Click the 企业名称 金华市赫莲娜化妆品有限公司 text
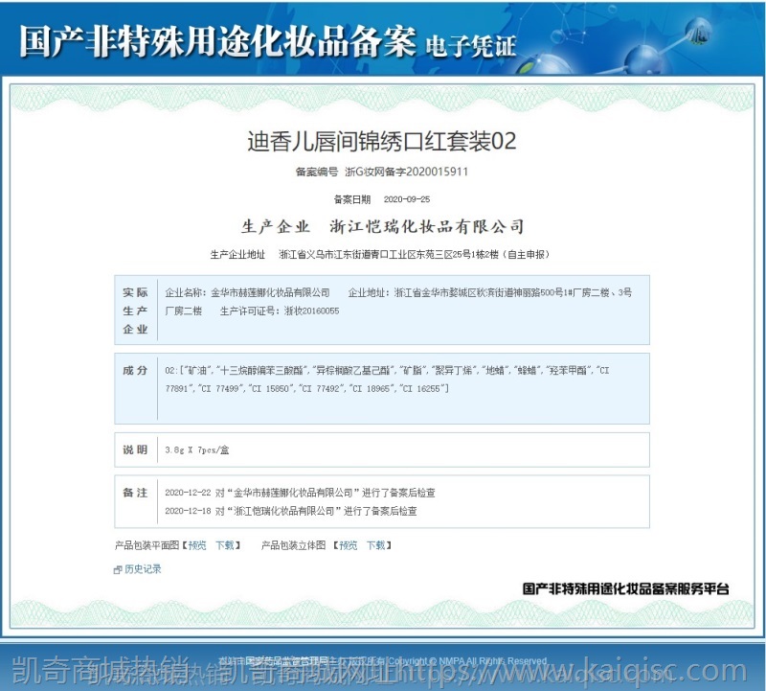This screenshot has width=766, height=691. pos(247,292)
